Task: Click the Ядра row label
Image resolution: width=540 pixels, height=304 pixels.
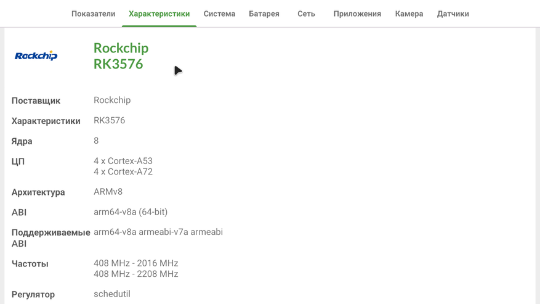Action: (x=22, y=141)
